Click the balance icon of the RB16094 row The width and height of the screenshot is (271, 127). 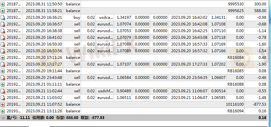coord(3,111)
